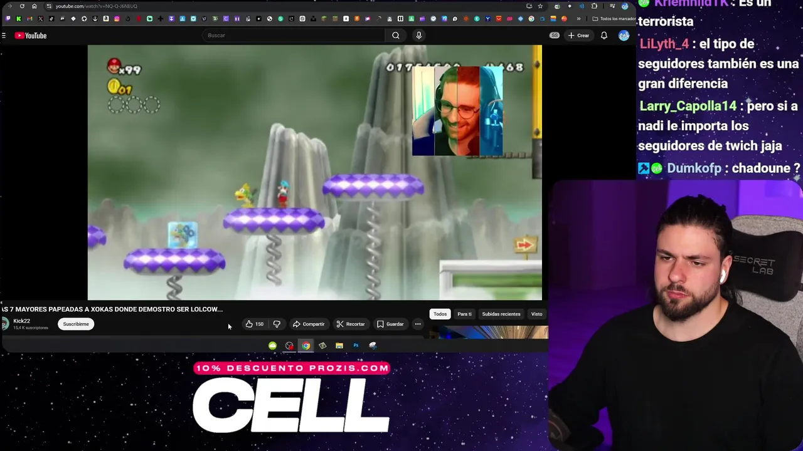Open the browser extensions puzzle icon
Viewport: 803px width, 451px height.
594,6
